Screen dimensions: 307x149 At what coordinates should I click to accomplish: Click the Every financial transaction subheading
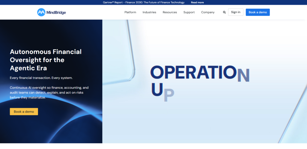click(41, 78)
